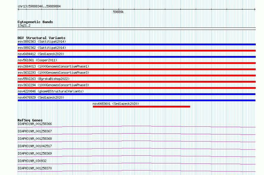This screenshot has width=264, height=175.
Task: Click the DIAPH3|NM_001258370 transcript label
Action: (35, 168)
